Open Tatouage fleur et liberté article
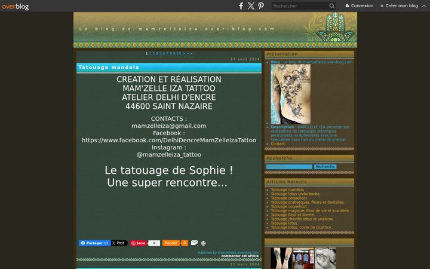The width and height of the screenshot is (430, 269). point(293,215)
